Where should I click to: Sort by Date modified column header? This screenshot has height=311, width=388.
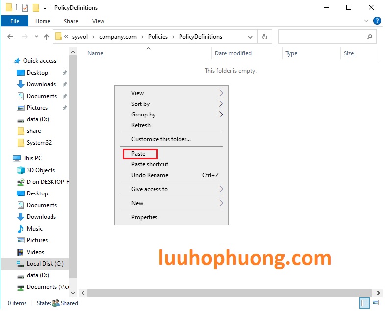(233, 53)
